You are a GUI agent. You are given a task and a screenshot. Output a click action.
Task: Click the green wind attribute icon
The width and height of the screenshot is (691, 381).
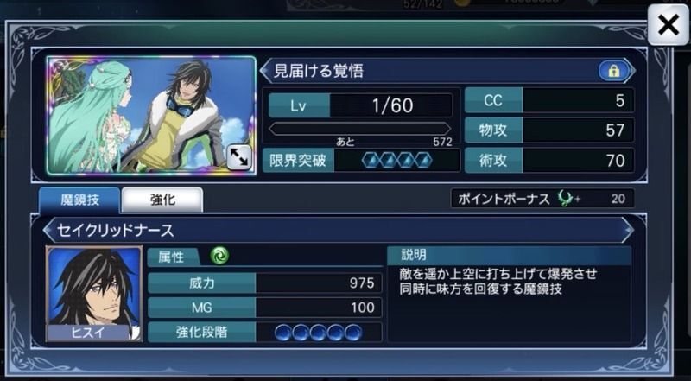click(x=219, y=256)
